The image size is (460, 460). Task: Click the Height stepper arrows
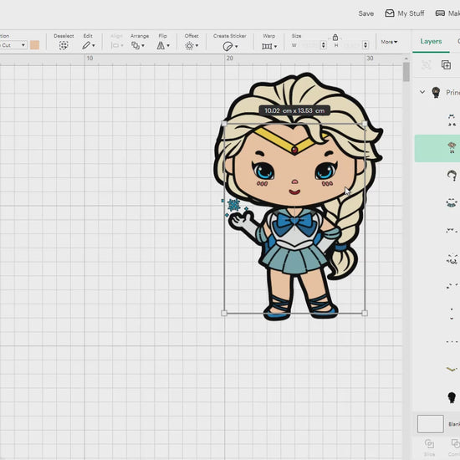tap(365, 45)
